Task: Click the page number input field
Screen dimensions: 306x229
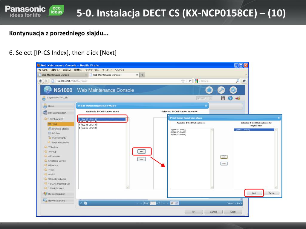Action: (x=153, y=203)
